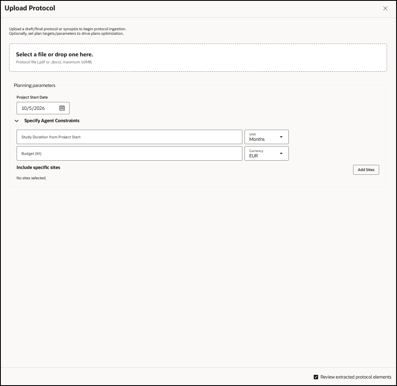Open the Currency EUR dropdown

click(x=266, y=153)
